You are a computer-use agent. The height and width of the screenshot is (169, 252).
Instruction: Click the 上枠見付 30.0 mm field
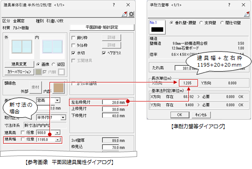(x=110, y=109)
